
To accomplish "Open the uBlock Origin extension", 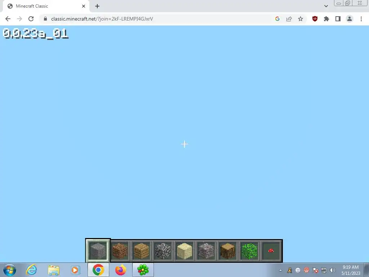I will (315, 19).
